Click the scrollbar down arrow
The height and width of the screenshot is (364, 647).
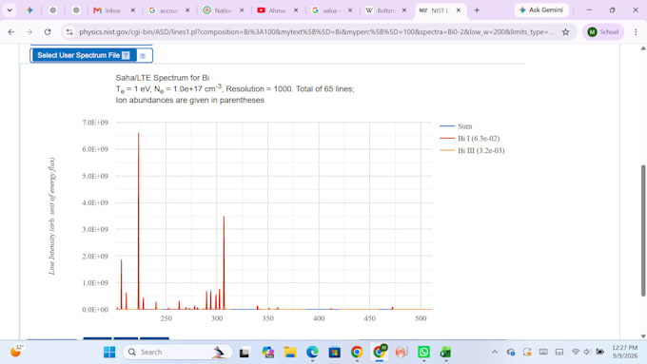643,336
